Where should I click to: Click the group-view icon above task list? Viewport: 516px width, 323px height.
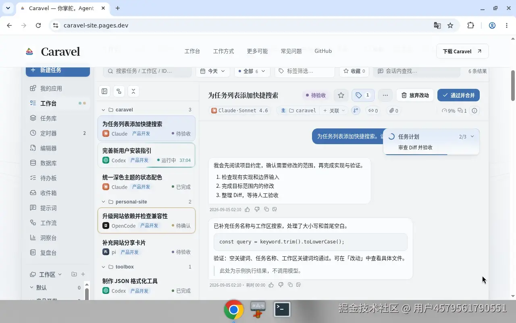pyautogui.click(x=119, y=91)
